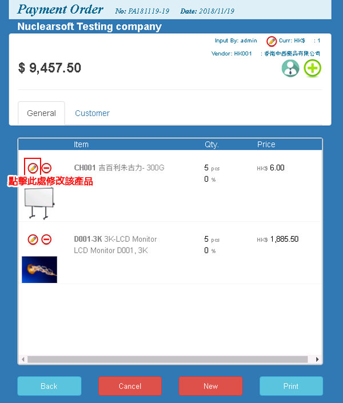Go back with the Back button
This screenshot has width=343, height=403.
pyautogui.click(x=49, y=386)
